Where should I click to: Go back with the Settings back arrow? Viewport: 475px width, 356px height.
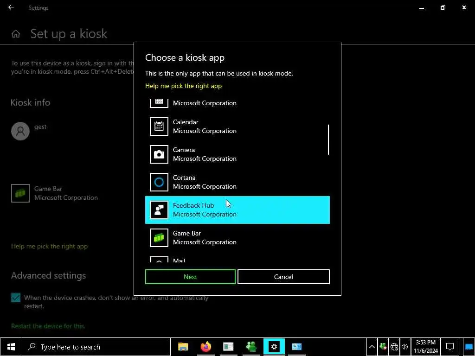pyautogui.click(x=11, y=7)
